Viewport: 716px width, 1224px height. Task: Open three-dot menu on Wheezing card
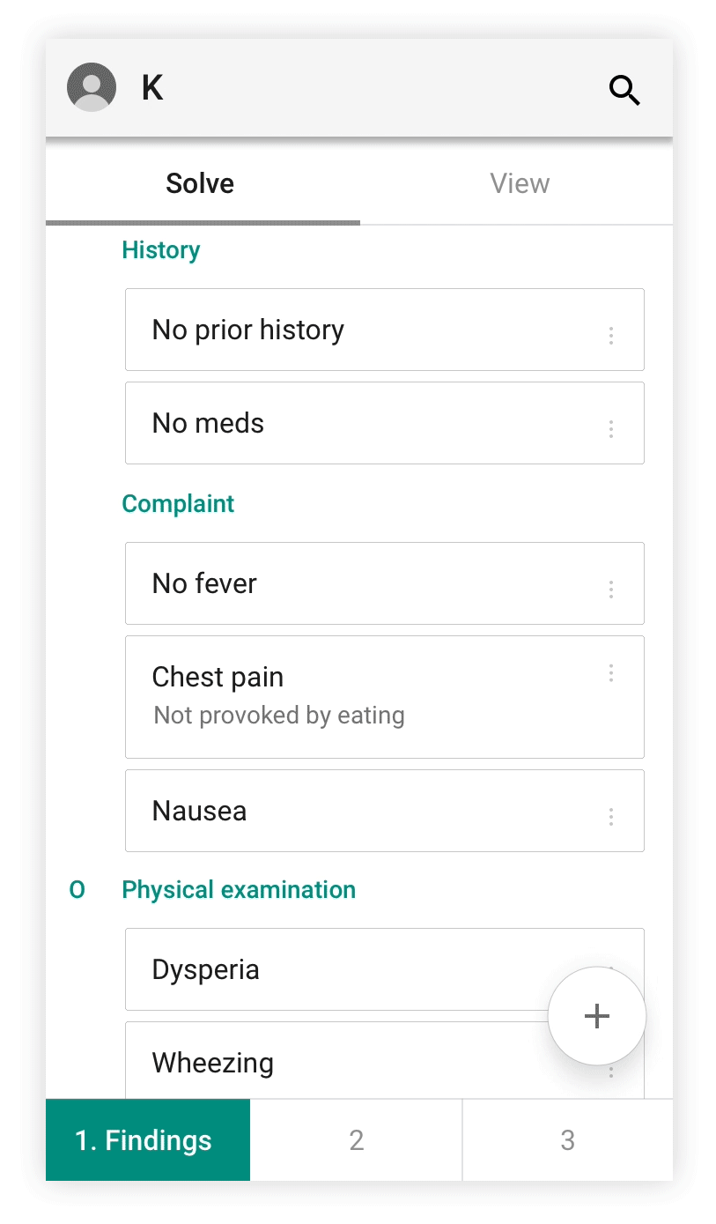[x=611, y=1072]
